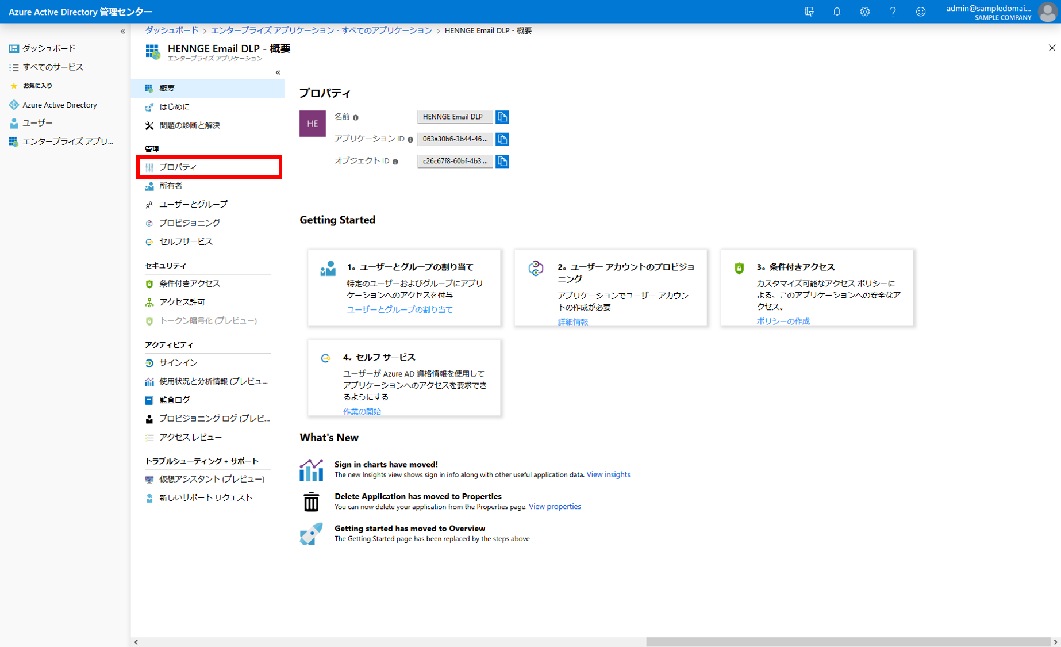This screenshot has height=647, width=1061.
Task: Click the Sign in charts icon
Action: tap(311, 470)
